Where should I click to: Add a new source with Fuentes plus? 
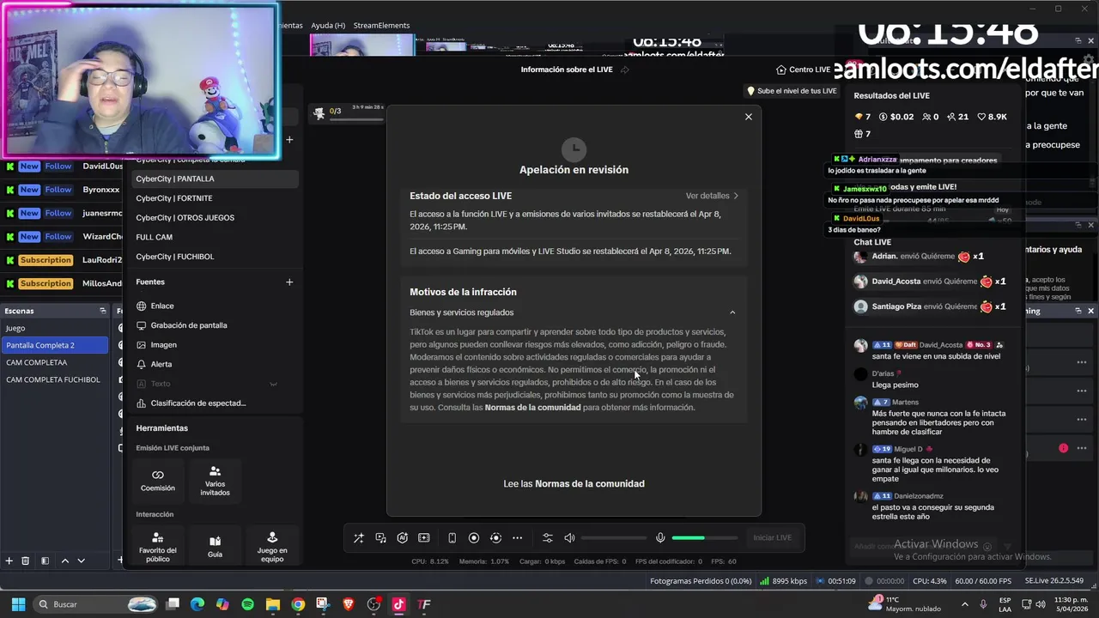click(289, 282)
